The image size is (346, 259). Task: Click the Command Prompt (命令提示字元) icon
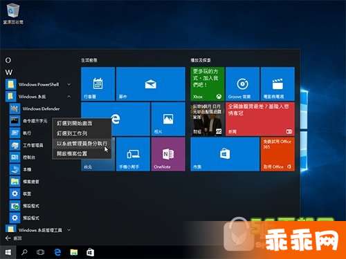pyautogui.click(x=15, y=121)
